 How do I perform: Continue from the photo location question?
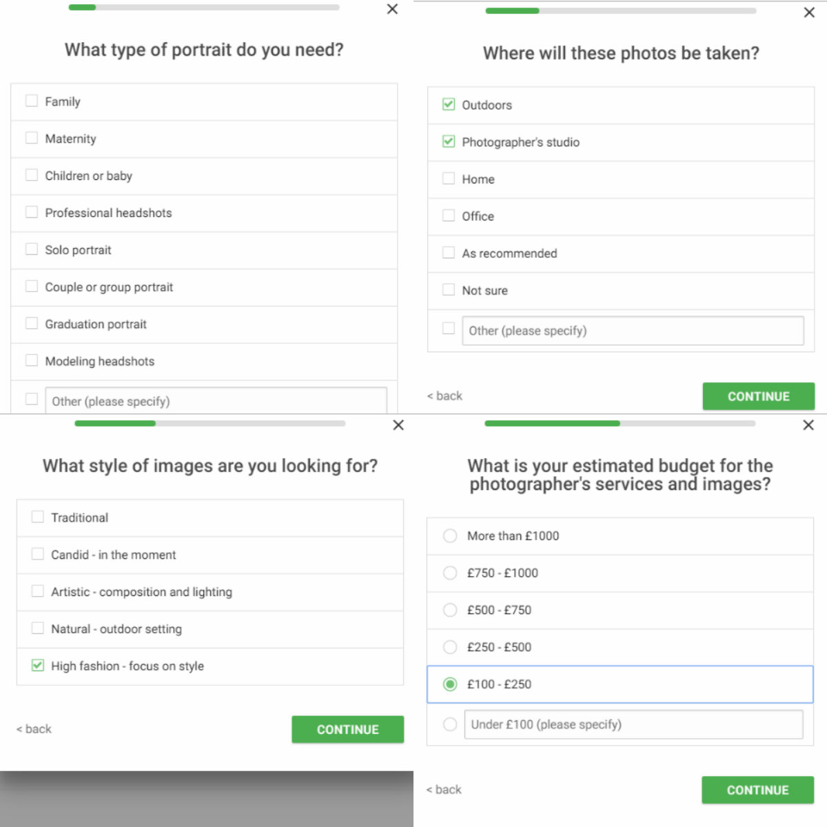click(x=759, y=396)
